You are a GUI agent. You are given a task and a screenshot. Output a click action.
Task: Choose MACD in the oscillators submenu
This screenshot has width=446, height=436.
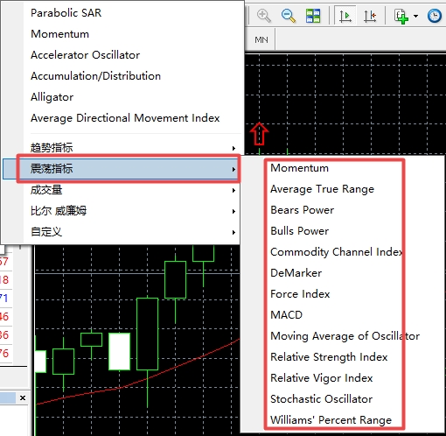point(286,315)
